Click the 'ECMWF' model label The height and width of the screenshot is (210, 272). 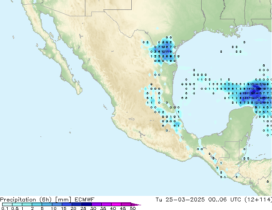pos(85,200)
